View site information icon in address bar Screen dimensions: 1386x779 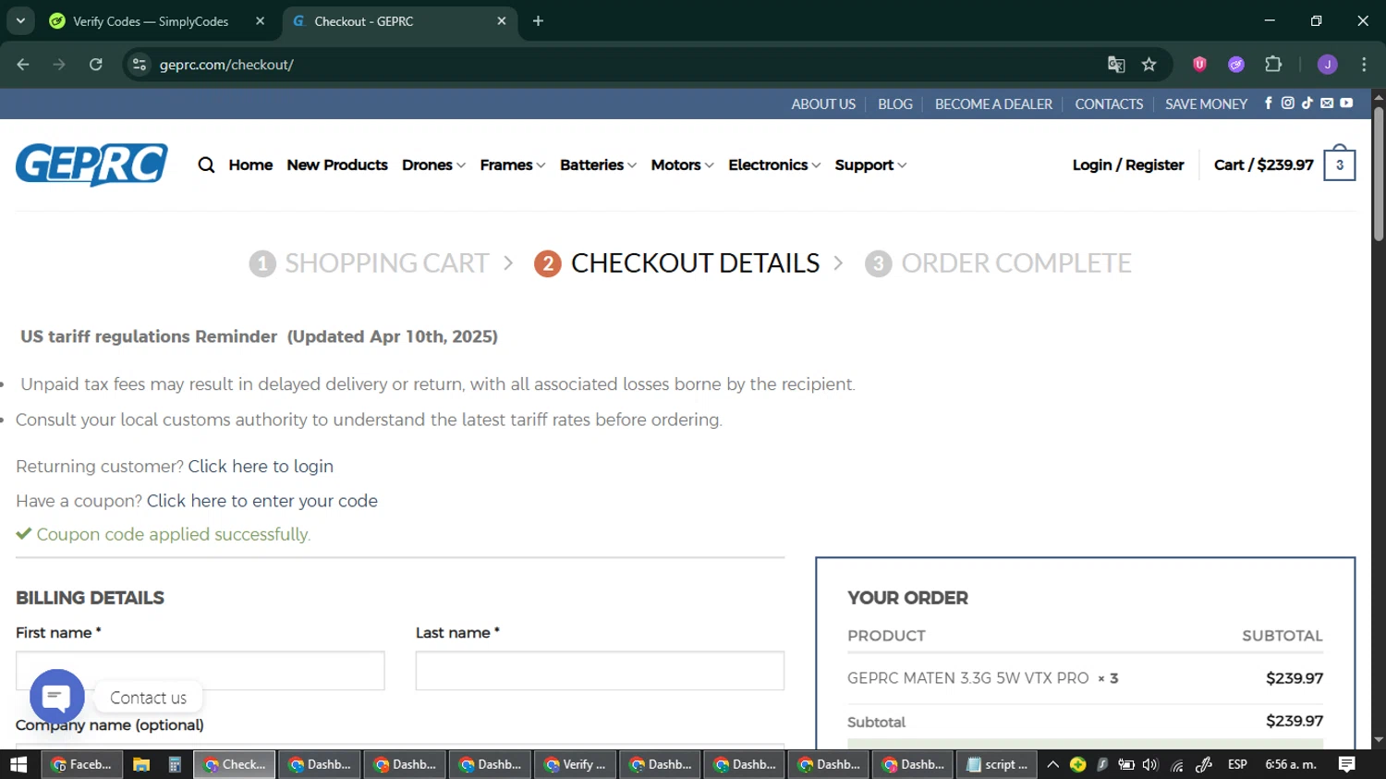click(x=140, y=65)
